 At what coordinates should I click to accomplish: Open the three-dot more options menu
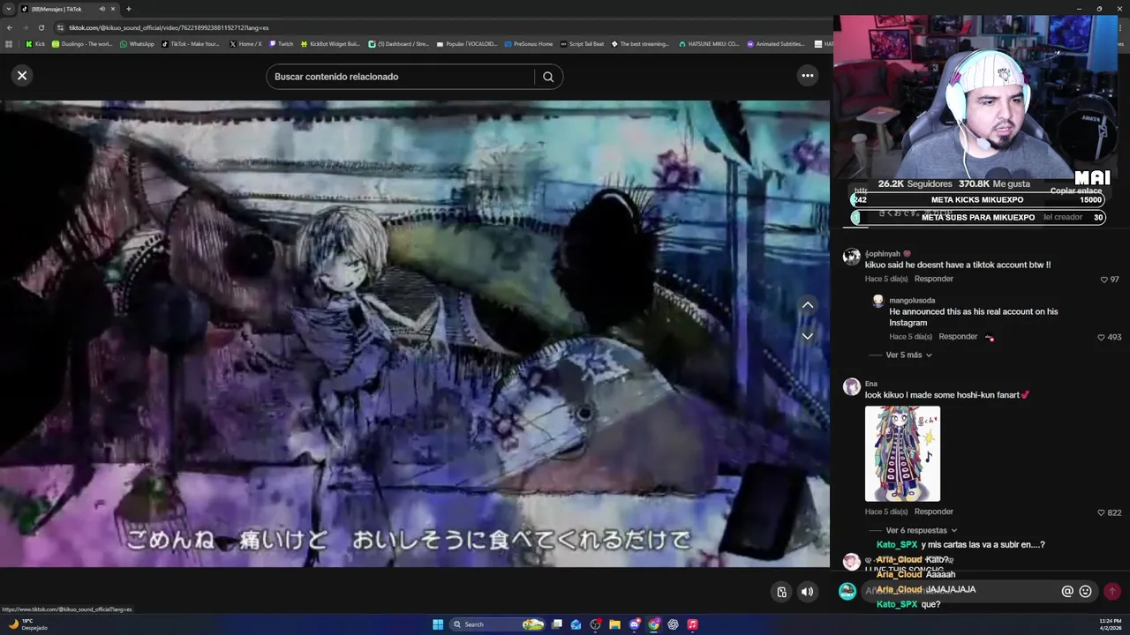807,76
